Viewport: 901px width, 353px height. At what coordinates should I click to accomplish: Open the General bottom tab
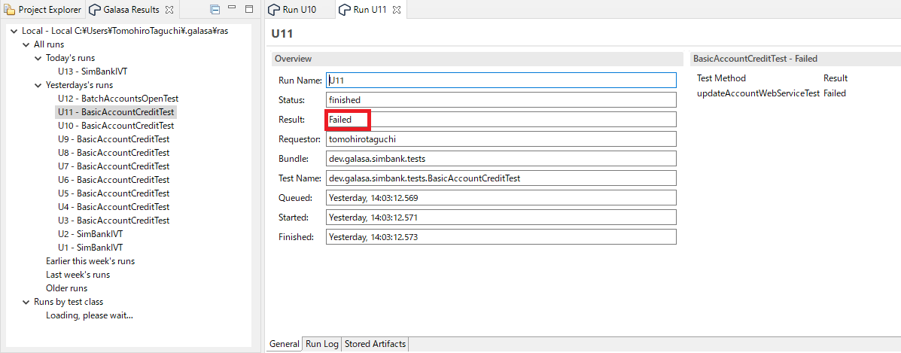pos(285,344)
